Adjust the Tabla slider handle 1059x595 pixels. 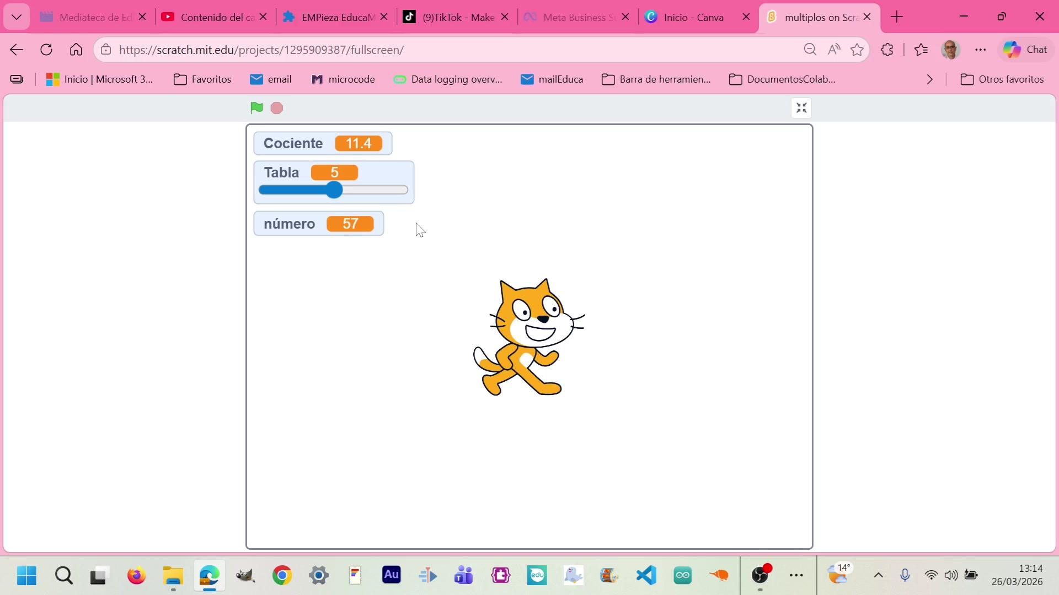[334, 190]
